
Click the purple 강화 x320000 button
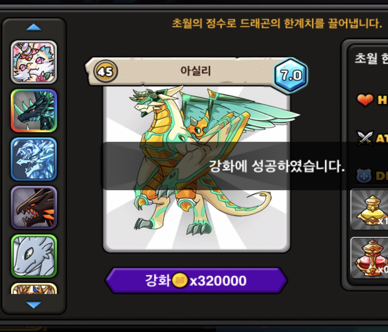pyautogui.click(x=196, y=281)
